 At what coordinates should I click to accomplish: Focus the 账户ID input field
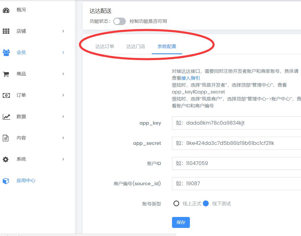click(237, 163)
